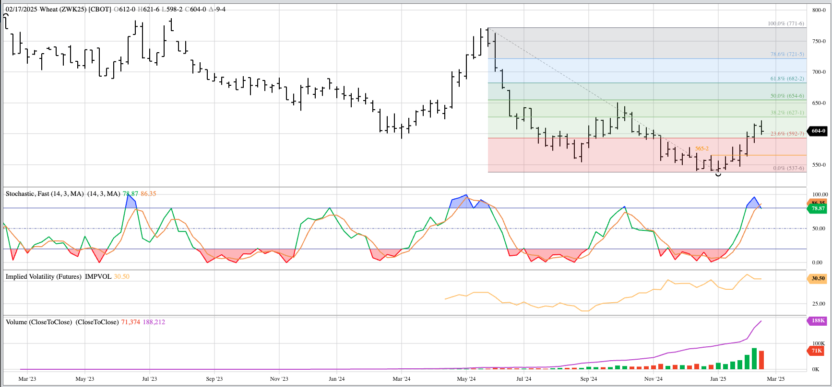The image size is (832, 387).
Task: Select the Jan '25 date on time axis
Action: pos(718,379)
